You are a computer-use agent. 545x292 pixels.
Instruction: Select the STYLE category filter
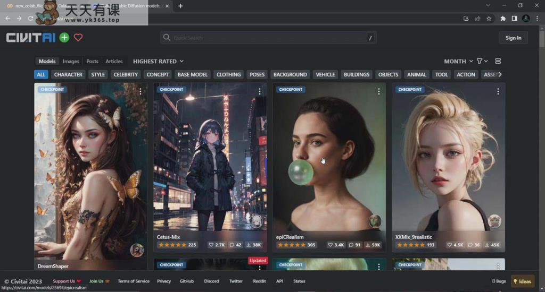point(98,74)
